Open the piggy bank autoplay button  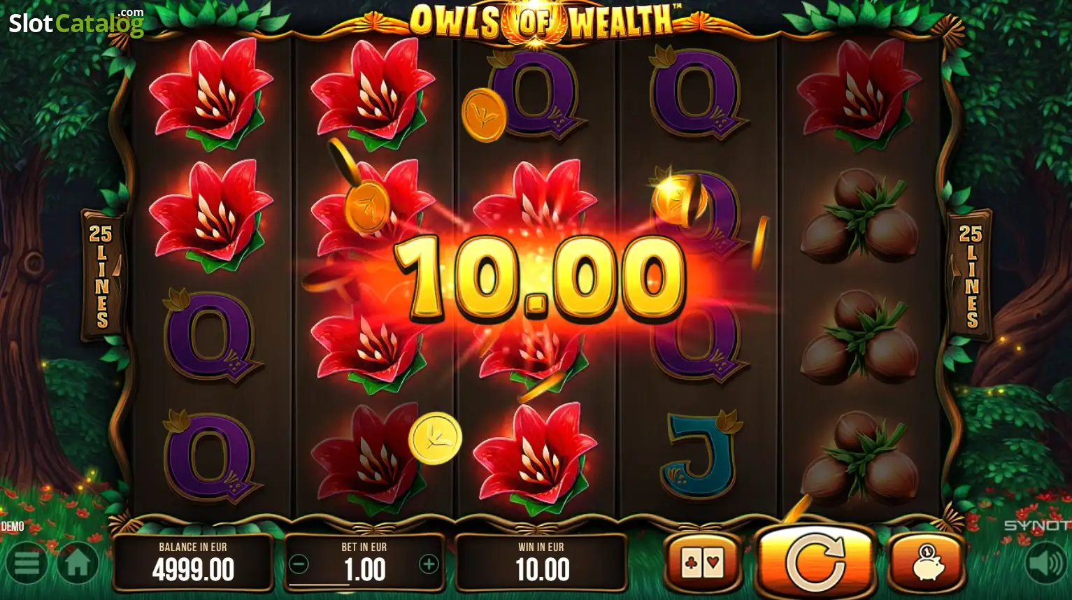[x=927, y=563]
